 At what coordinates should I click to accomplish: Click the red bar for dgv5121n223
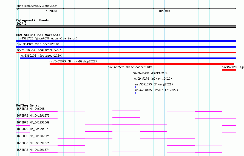pos(126,53)
